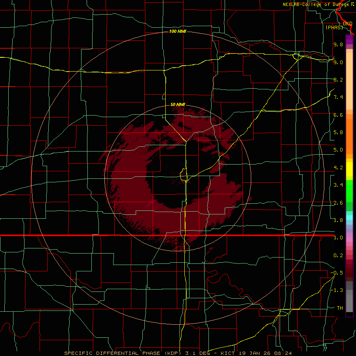Click the "50 NMI" range ring label

(x=178, y=104)
